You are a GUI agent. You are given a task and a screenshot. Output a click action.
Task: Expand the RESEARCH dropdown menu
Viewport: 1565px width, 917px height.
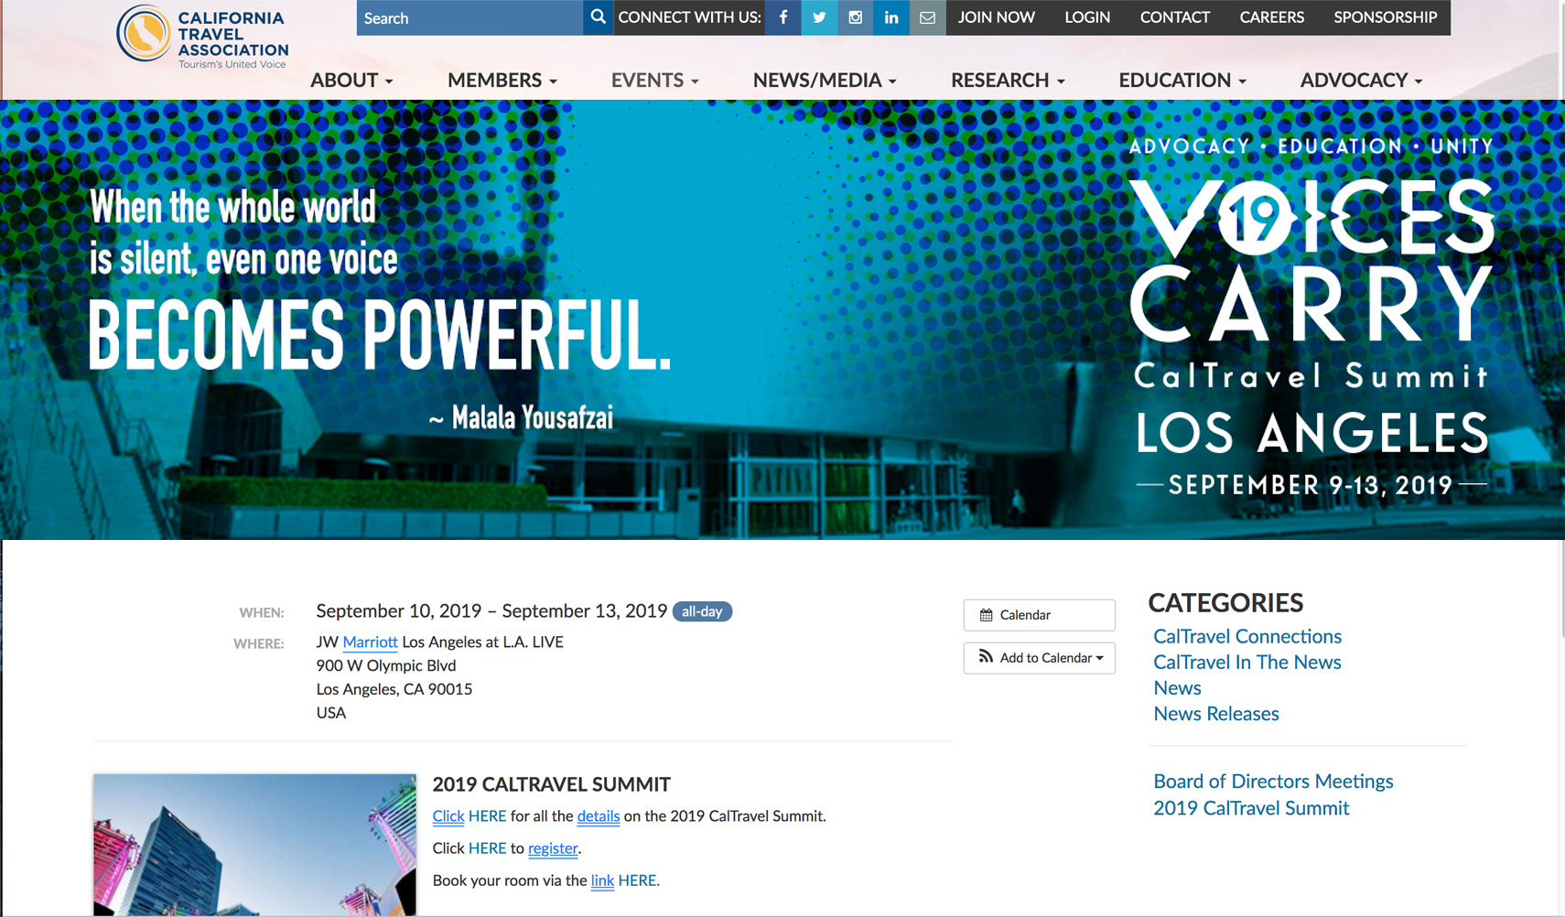(x=1008, y=81)
